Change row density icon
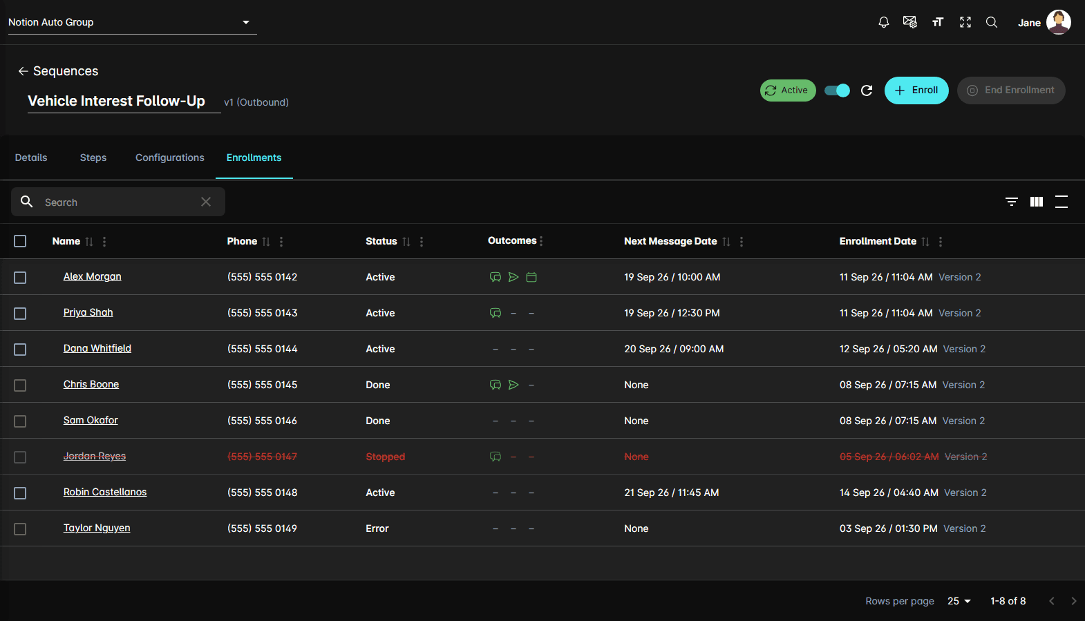The image size is (1085, 621). click(x=1062, y=202)
